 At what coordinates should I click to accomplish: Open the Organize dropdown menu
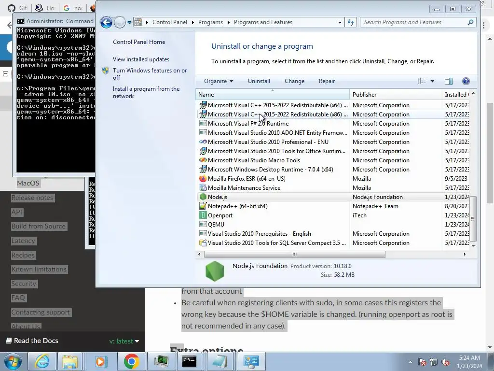(219, 81)
